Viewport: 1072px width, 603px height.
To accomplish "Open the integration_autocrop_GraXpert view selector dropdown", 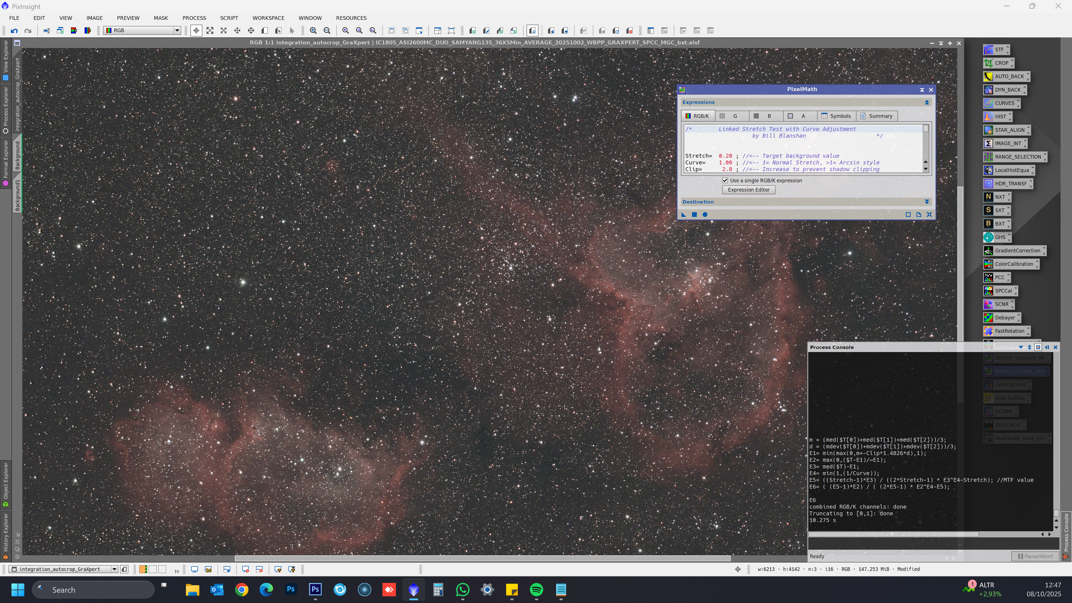I will 114,569.
